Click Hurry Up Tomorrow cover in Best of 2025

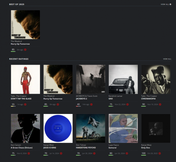pos(25,25)
